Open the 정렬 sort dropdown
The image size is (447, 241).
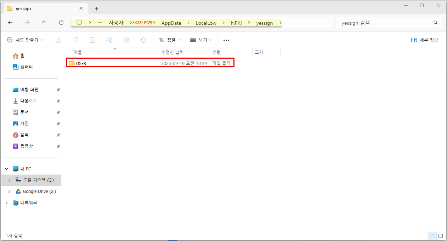pyautogui.click(x=169, y=40)
